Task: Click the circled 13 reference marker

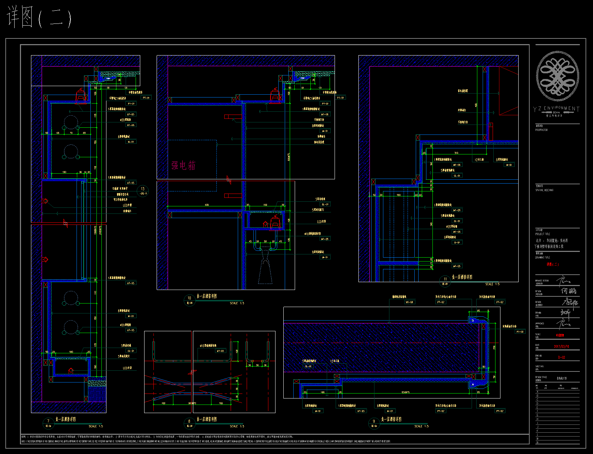Action: coord(143,191)
